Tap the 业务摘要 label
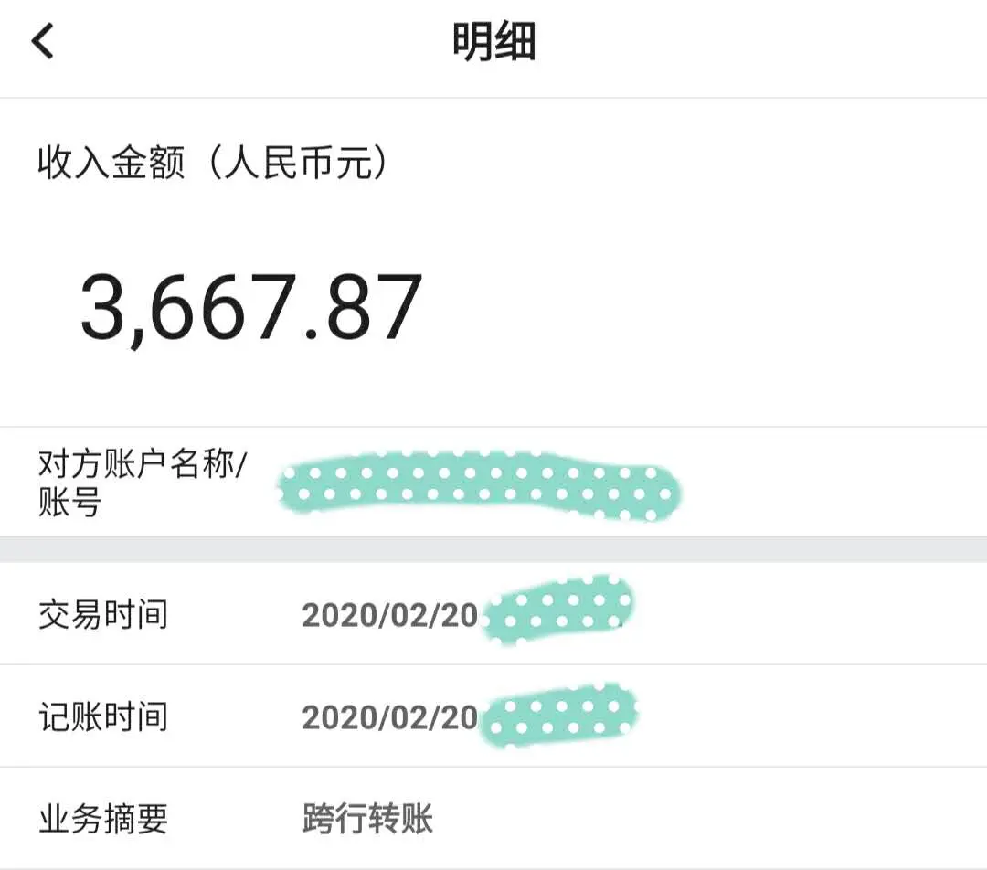 pos(103,819)
